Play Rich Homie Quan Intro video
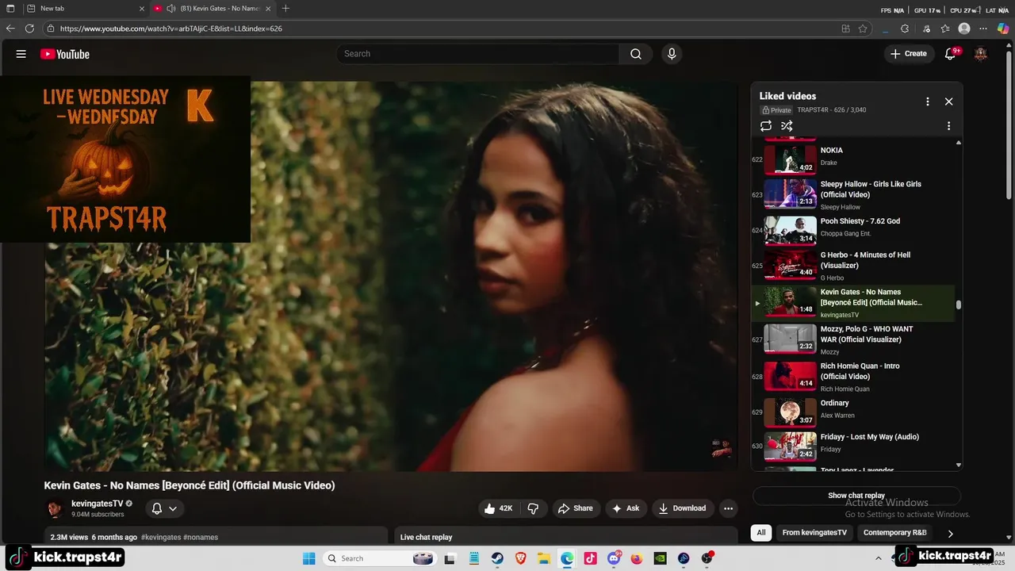This screenshot has height=571, width=1015. (x=852, y=377)
